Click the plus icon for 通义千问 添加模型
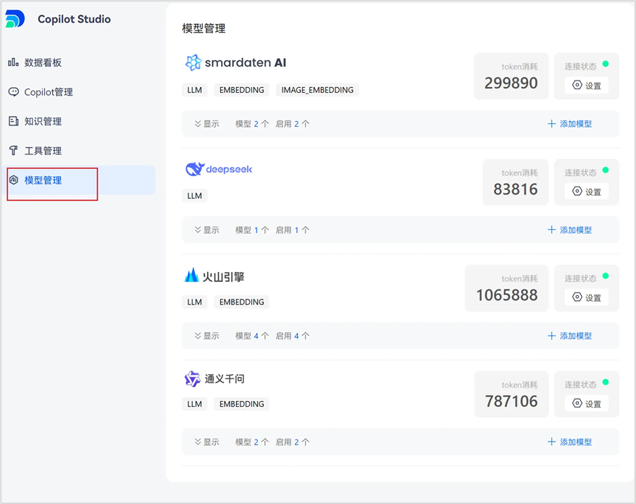Image resolution: width=636 pixels, height=504 pixels. (552, 442)
